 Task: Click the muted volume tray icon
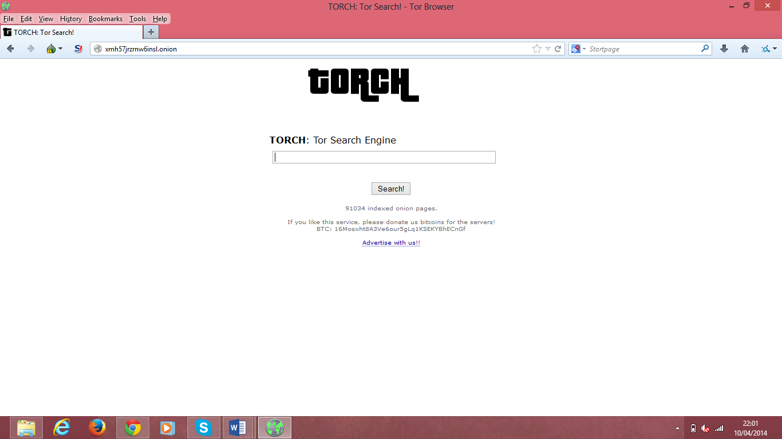click(x=706, y=428)
